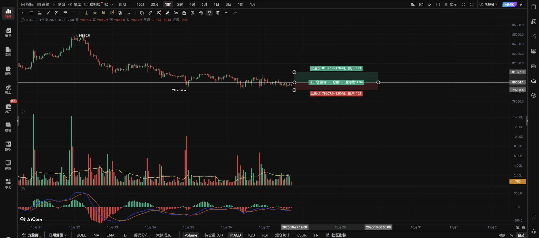Open the 链上 on-chain sidebar icon
This screenshot has width=539, height=238.
pos(8,89)
